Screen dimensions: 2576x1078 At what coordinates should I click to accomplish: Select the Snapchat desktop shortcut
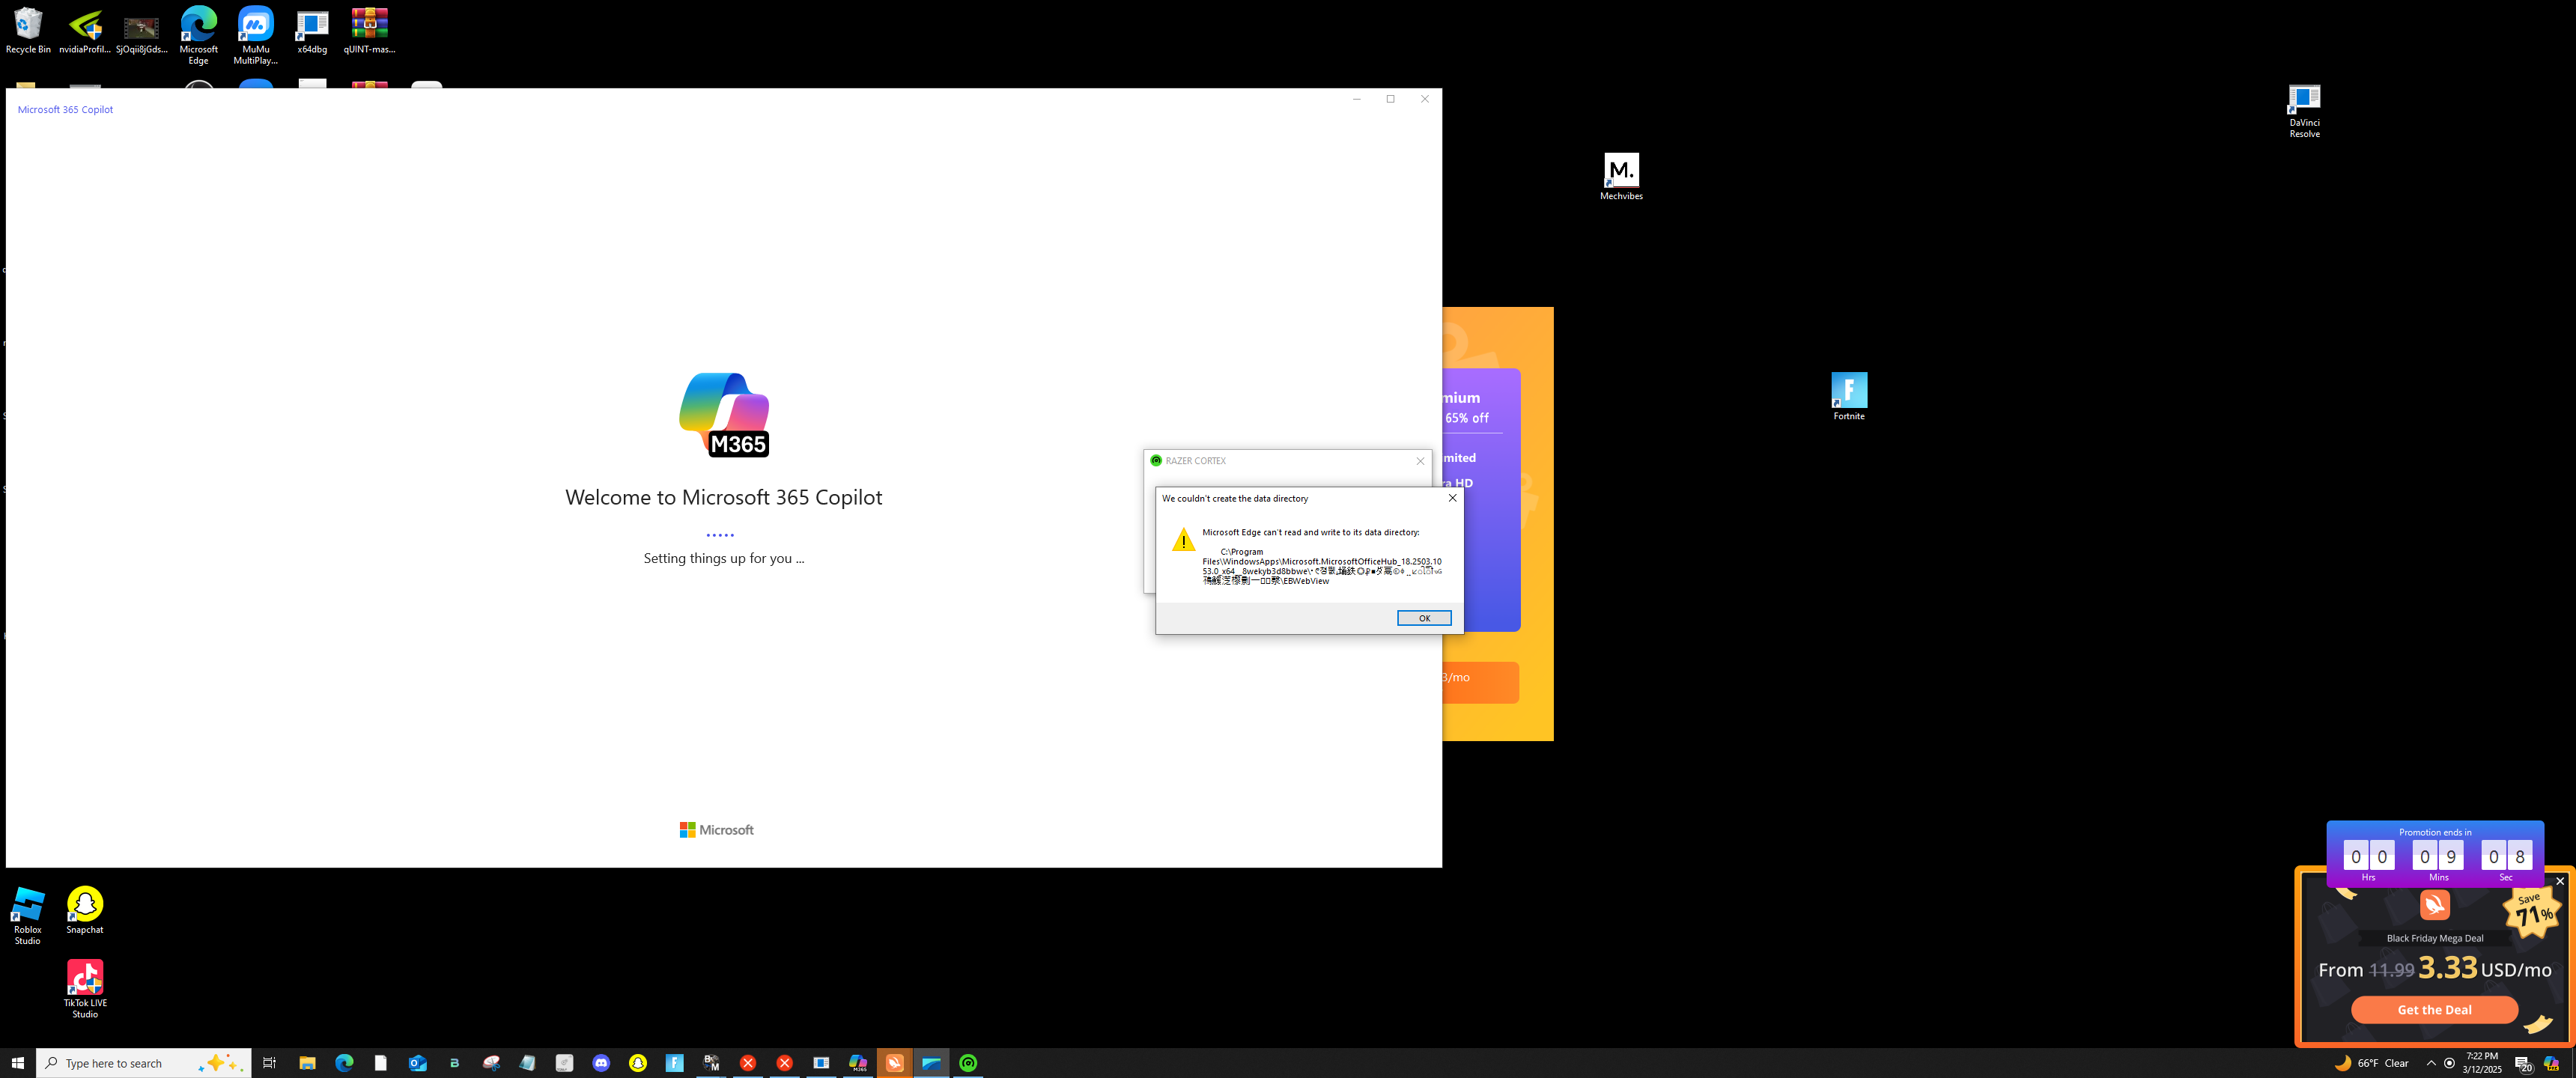(x=85, y=910)
